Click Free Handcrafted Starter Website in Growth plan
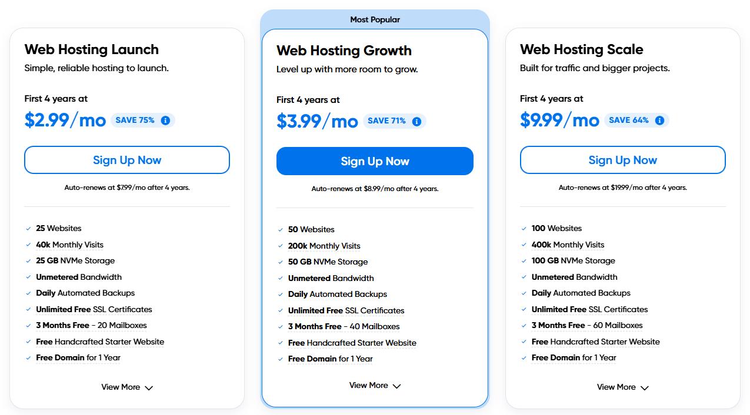Viewport: 750px width, 415px height. tap(352, 343)
